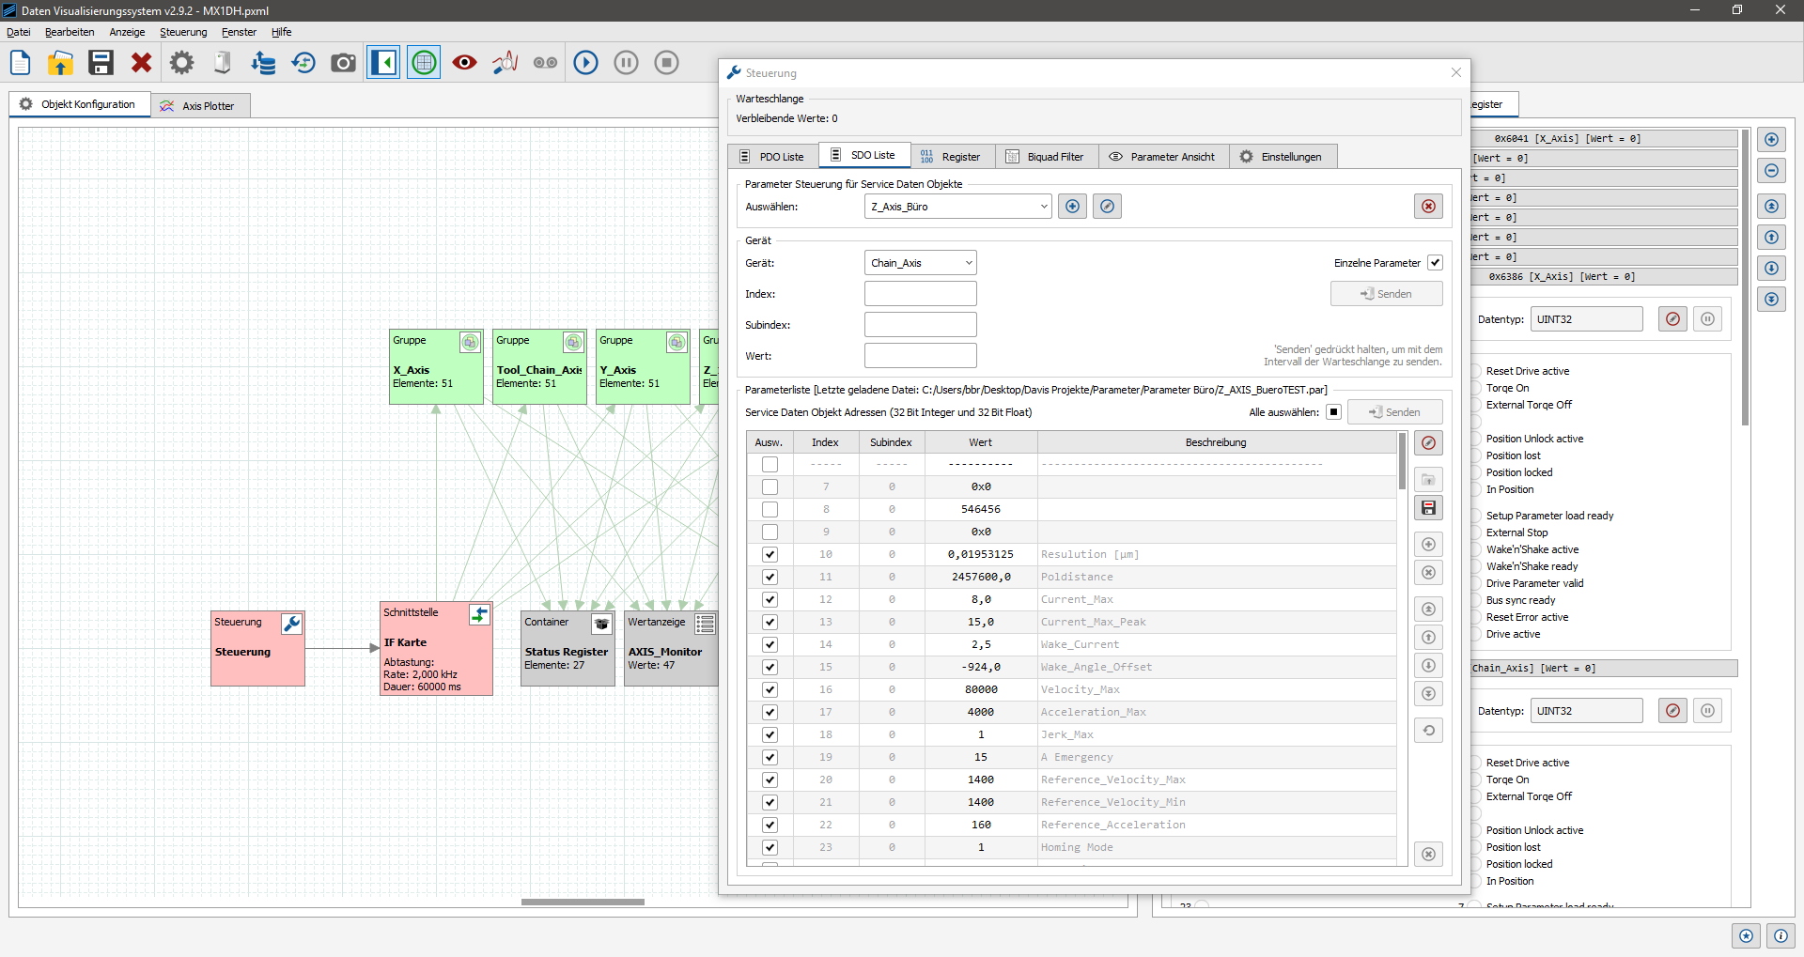1804x957 pixels.
Task: Click the undo arrow icon beside parameter table
Action: point(1428,731)
